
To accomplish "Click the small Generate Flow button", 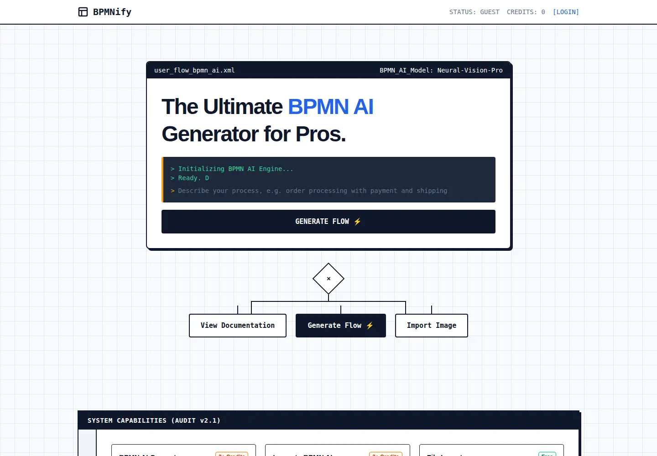I will 341,326.
